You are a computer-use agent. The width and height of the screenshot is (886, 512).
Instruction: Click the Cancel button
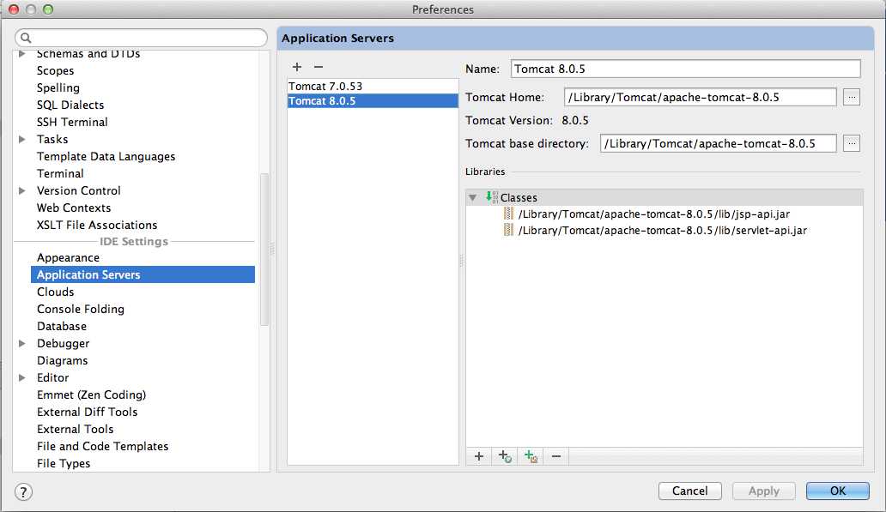click(x=690, y=491)
